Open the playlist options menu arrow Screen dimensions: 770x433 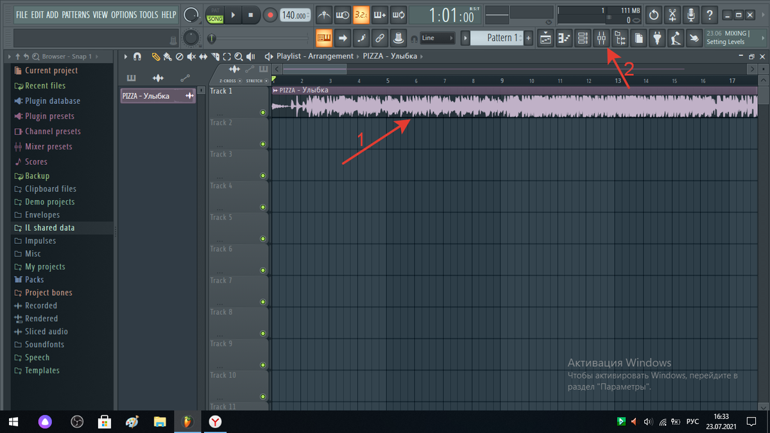point(126,56)
